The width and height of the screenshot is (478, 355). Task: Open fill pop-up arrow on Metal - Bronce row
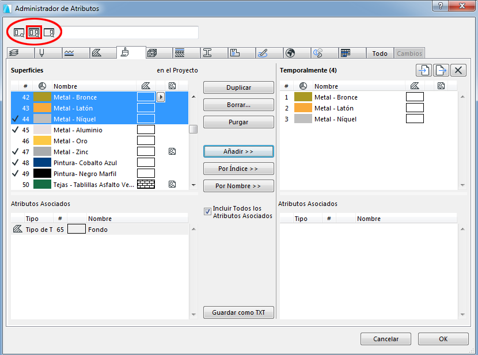pyautogui.click(x=161, y=97)
